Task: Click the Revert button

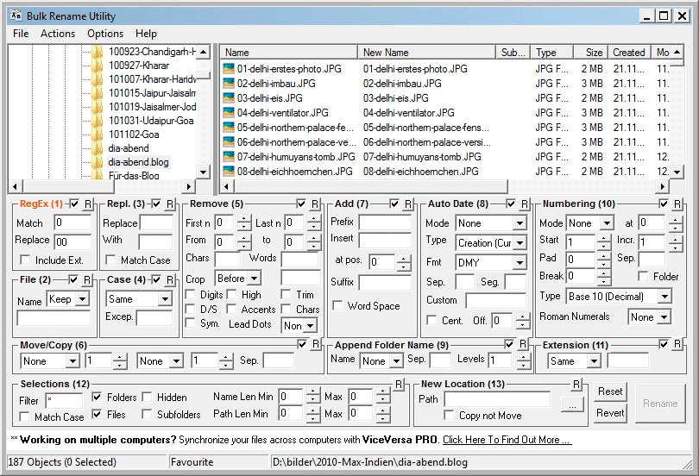Action: point(610,413)
